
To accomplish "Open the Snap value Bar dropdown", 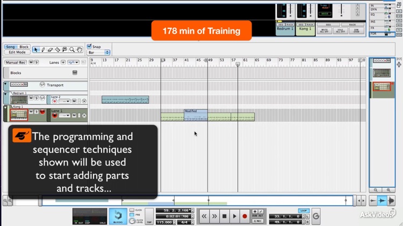I will (x=98, y=52).
